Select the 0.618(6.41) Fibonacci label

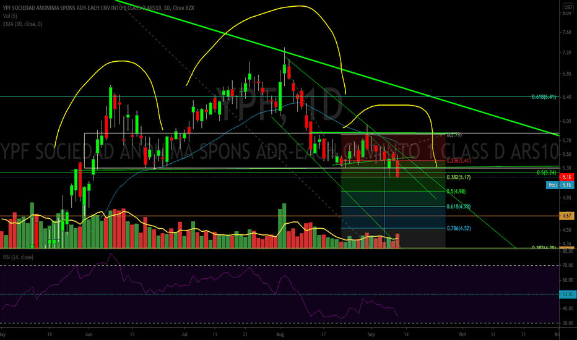tap(544, 97)
